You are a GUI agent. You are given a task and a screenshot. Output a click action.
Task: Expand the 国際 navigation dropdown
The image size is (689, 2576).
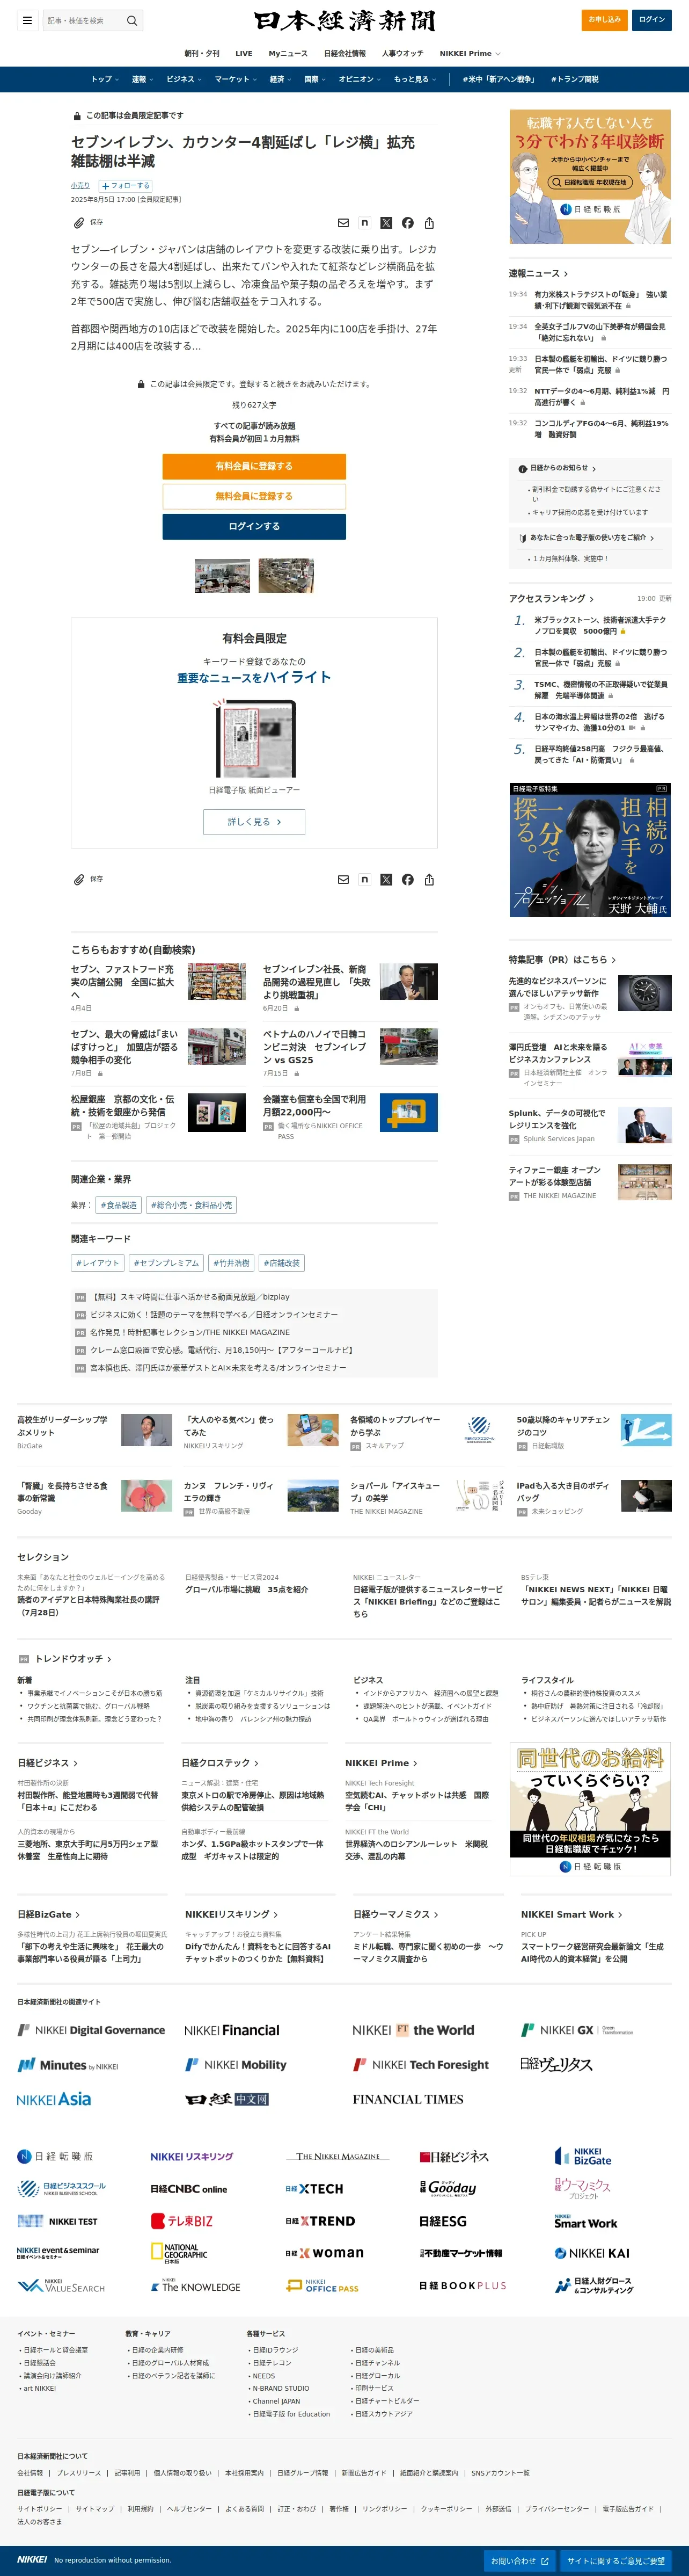314,79
